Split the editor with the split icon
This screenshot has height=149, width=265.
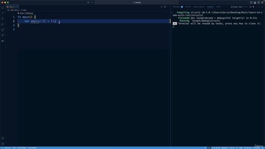pos(165,7)
